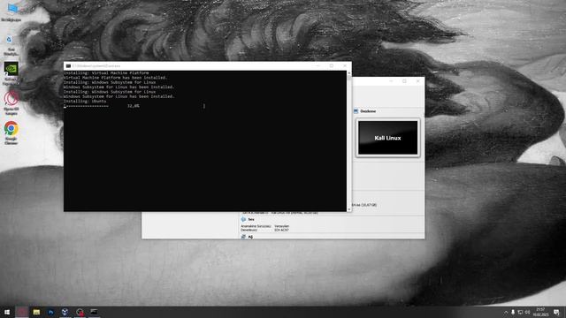Minimize the command prompt window
The height and width of the screenshot is (318, 566).
coord(318,66)
